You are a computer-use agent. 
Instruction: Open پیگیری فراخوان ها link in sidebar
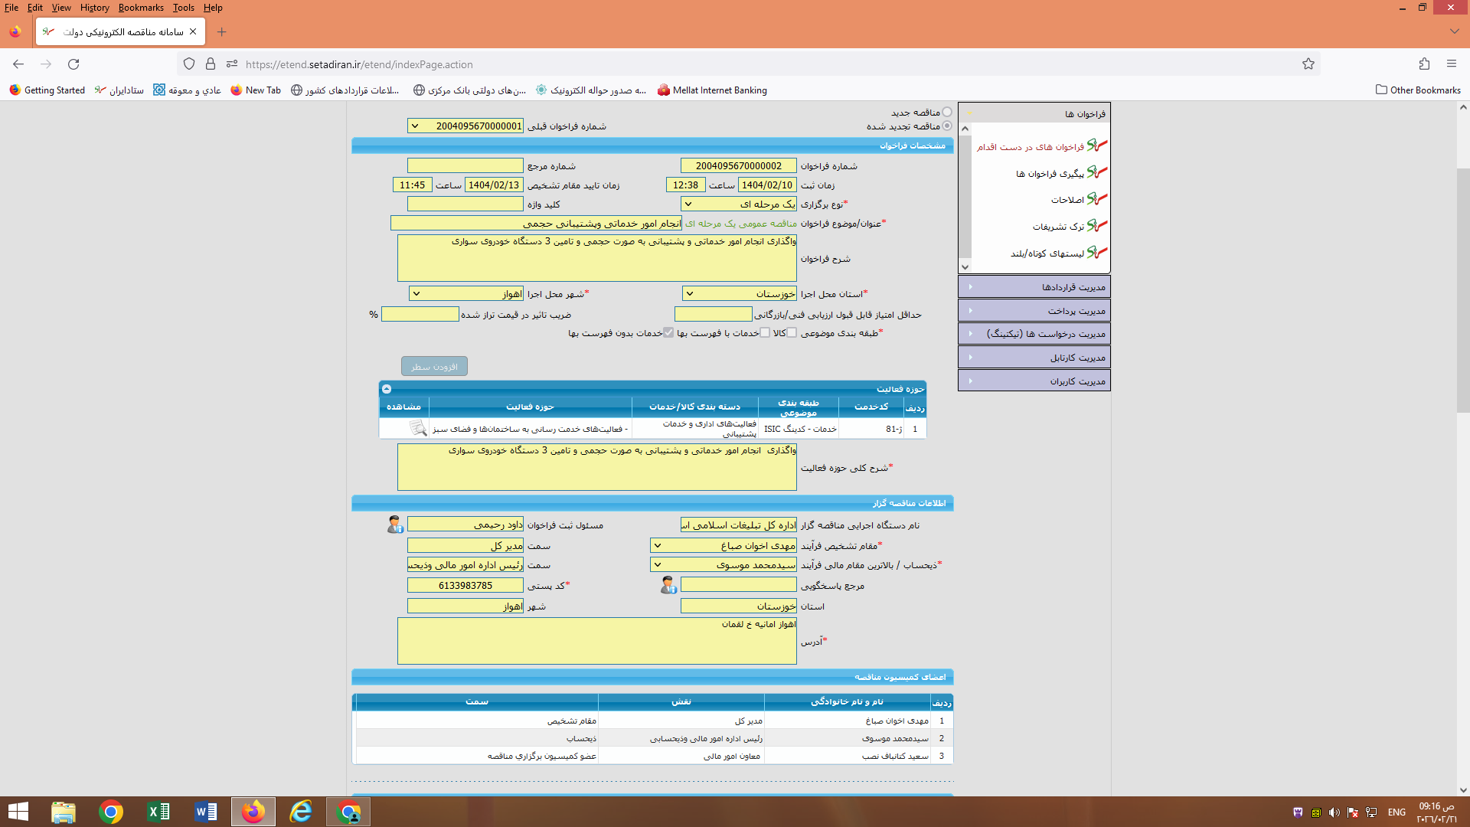pyautogui.click(x=1049, y=174)
